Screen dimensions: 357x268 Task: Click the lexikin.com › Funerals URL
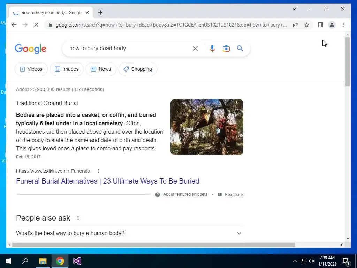pyautogui.click(x=53, y=171)
